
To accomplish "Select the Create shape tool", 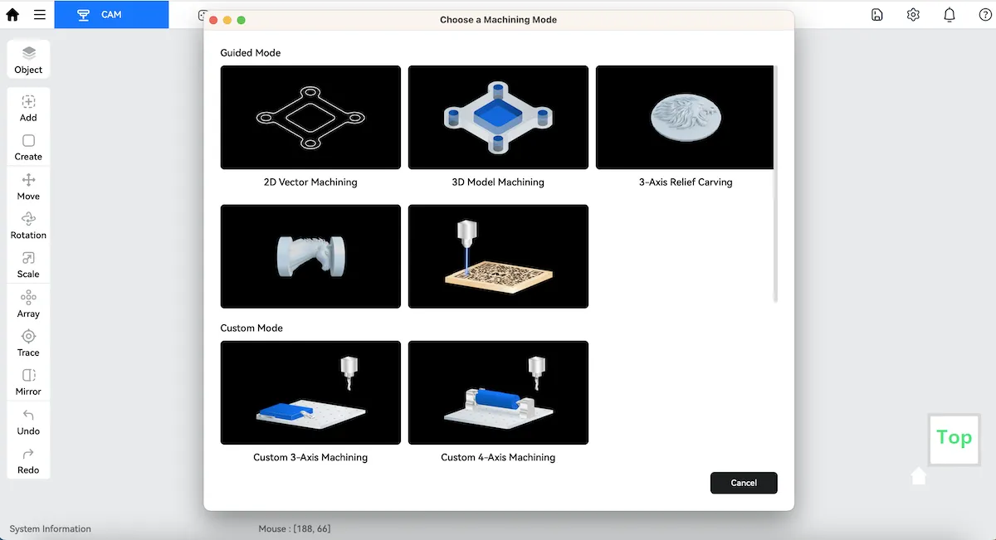I will point(28,141).
